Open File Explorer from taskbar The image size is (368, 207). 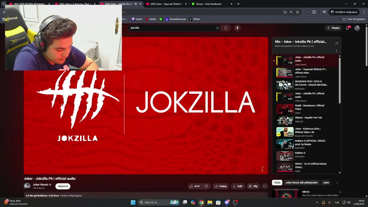pos(210,202)
